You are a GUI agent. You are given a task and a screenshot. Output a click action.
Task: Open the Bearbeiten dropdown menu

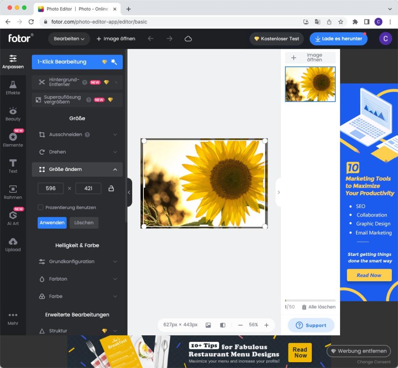69,39
